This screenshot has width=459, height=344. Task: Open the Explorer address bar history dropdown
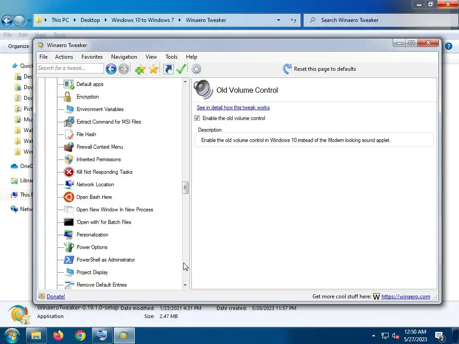tap(278, 20)
